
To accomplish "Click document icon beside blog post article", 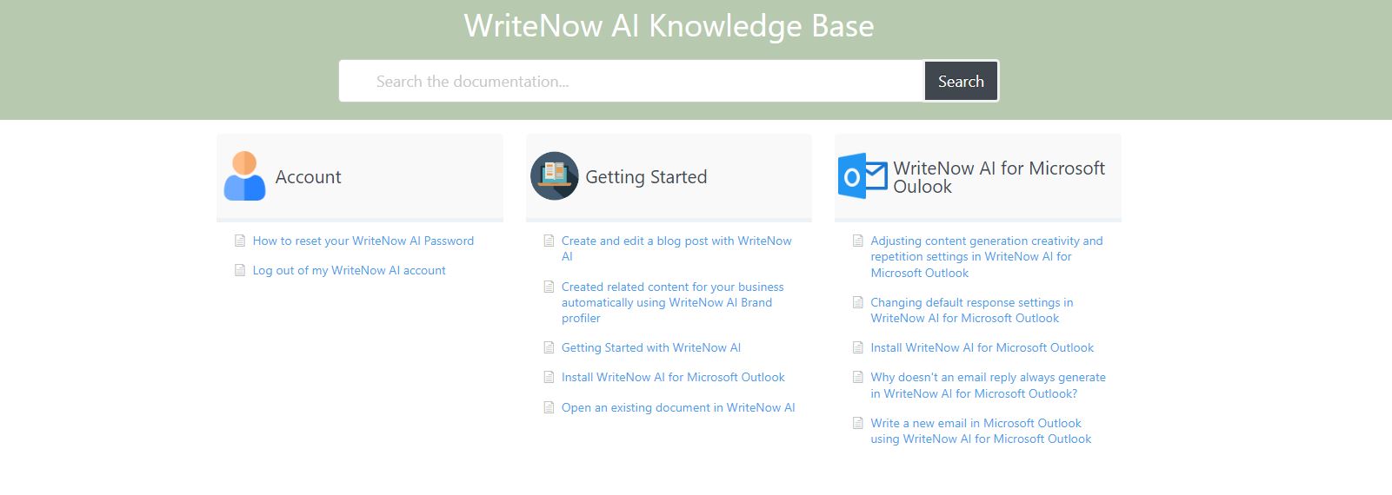I will (549, 241).
